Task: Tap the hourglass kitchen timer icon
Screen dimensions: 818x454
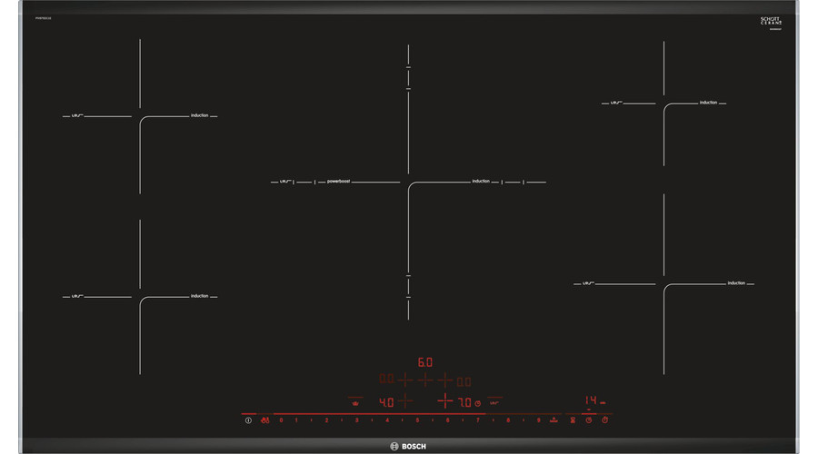Action: tap(571, 420)
